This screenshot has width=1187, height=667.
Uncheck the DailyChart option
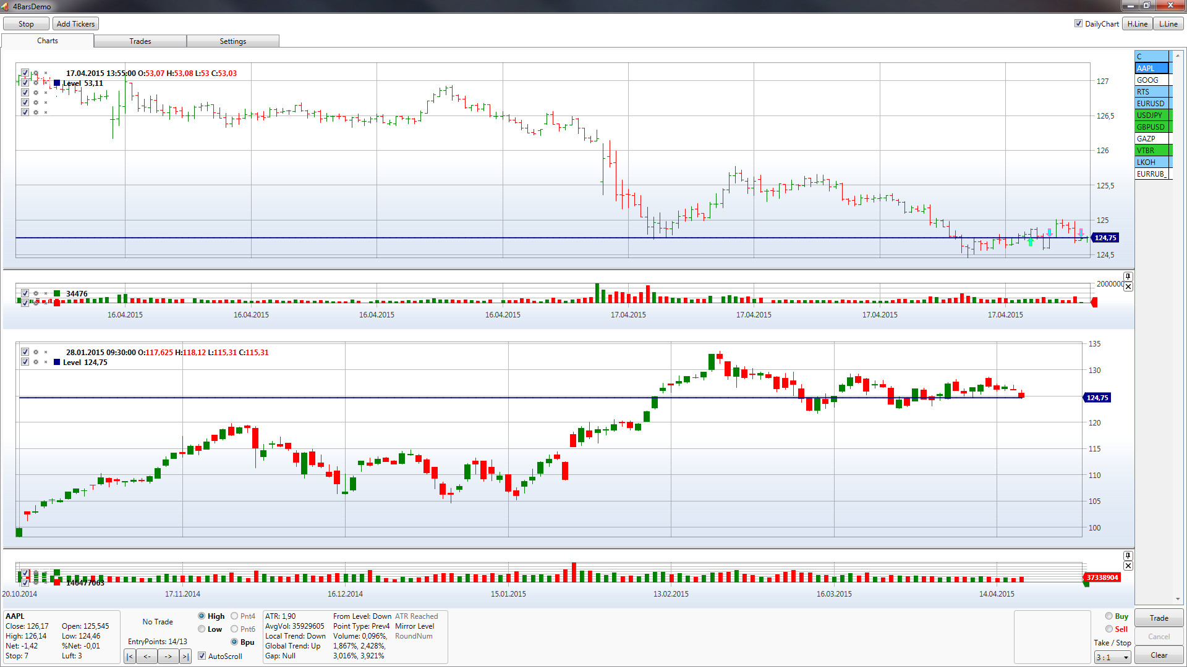click(1078, 23)
